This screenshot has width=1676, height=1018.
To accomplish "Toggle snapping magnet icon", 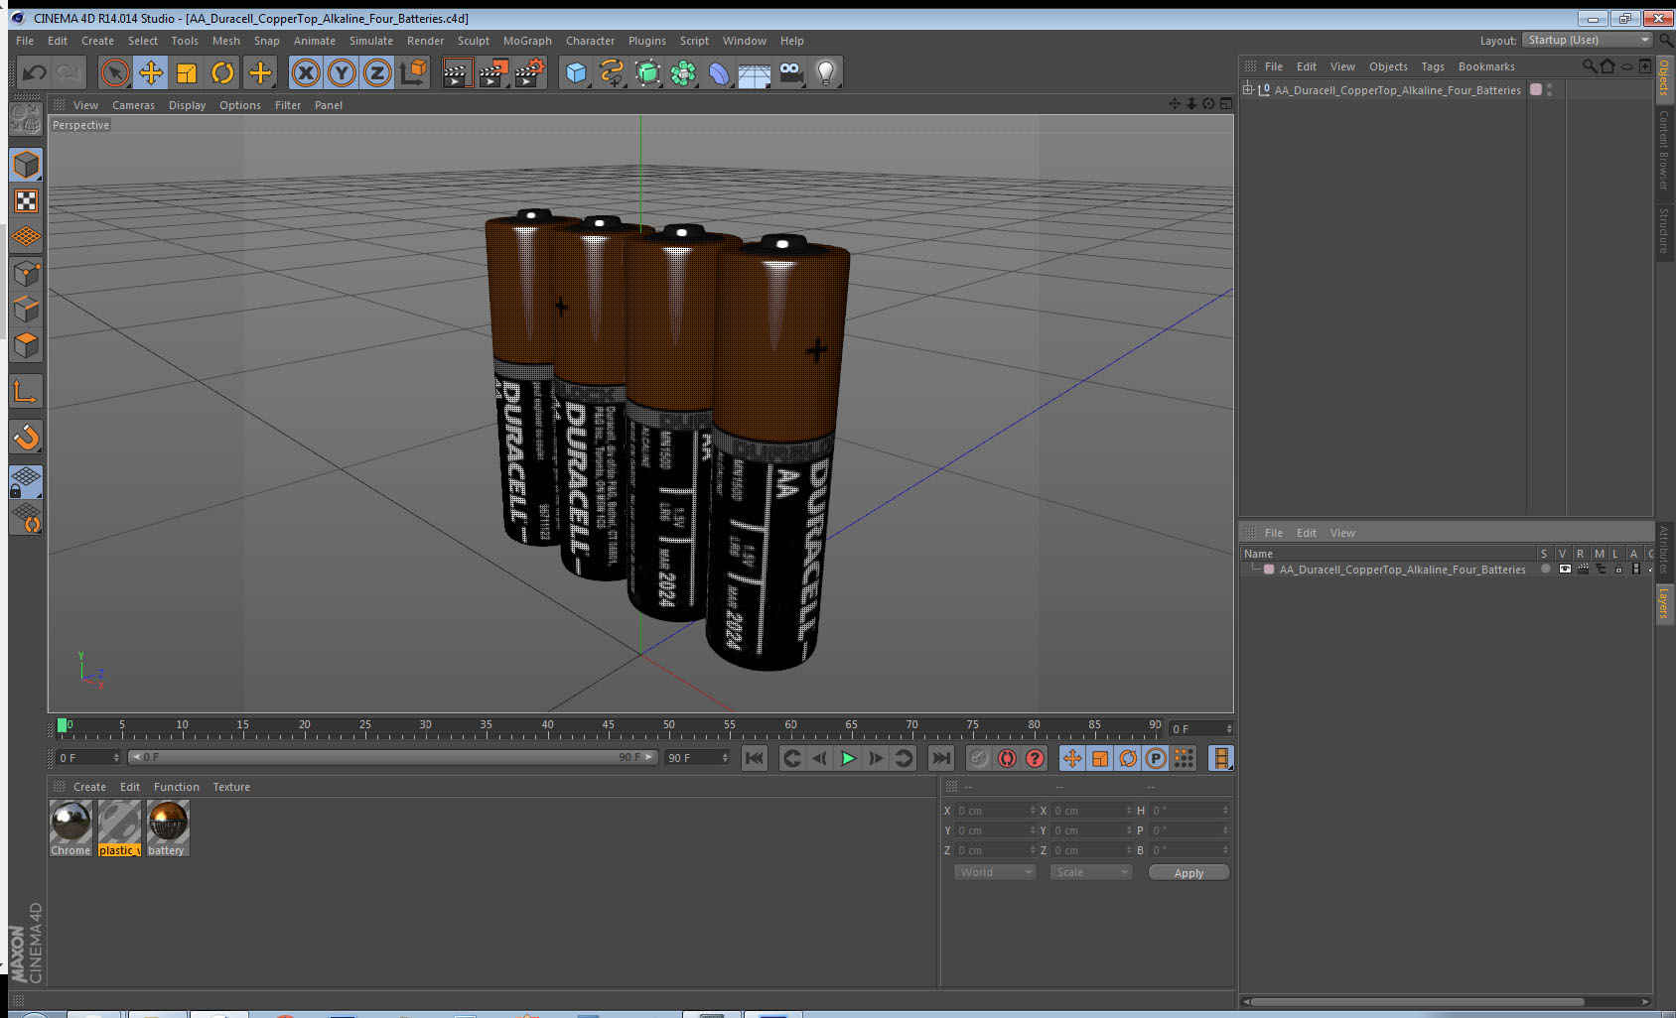I will click(26, 437).
